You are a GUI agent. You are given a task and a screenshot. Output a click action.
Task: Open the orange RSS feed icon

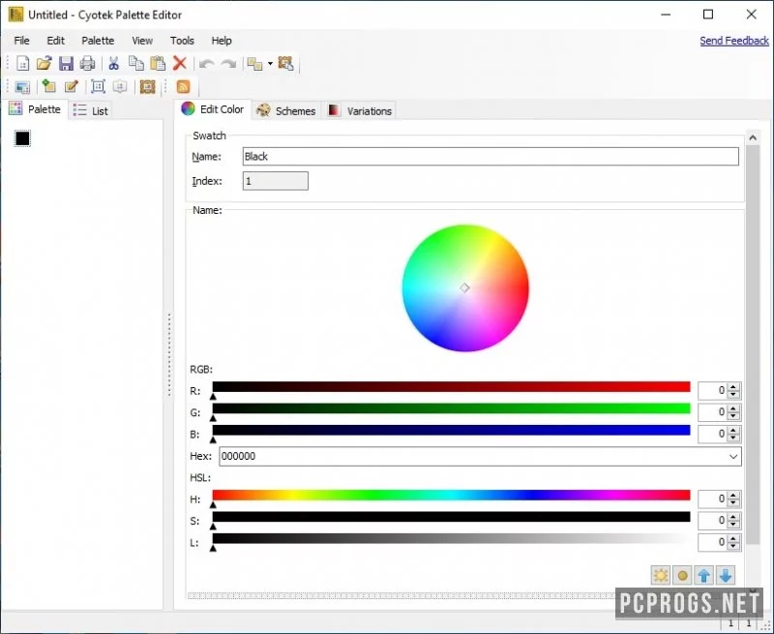point(183,86)
